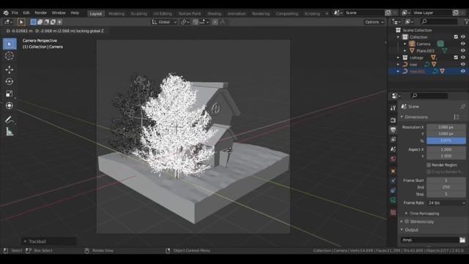Viewport: 469px width, 264px height.
Task: Hide the cottage collection eye icon
Action: (463, 57)
